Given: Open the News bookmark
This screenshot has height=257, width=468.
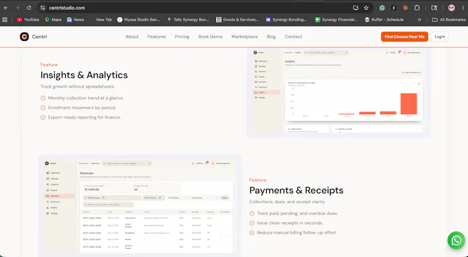Looking at the screenshot, I should (75, 20).
